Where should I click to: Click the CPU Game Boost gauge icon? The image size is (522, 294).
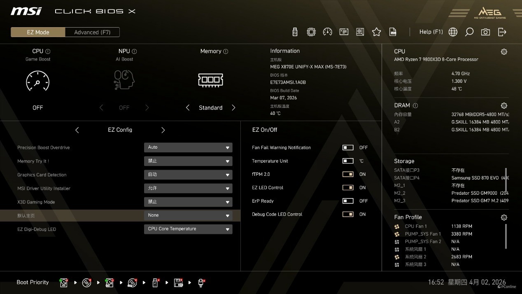coord(37,81)
